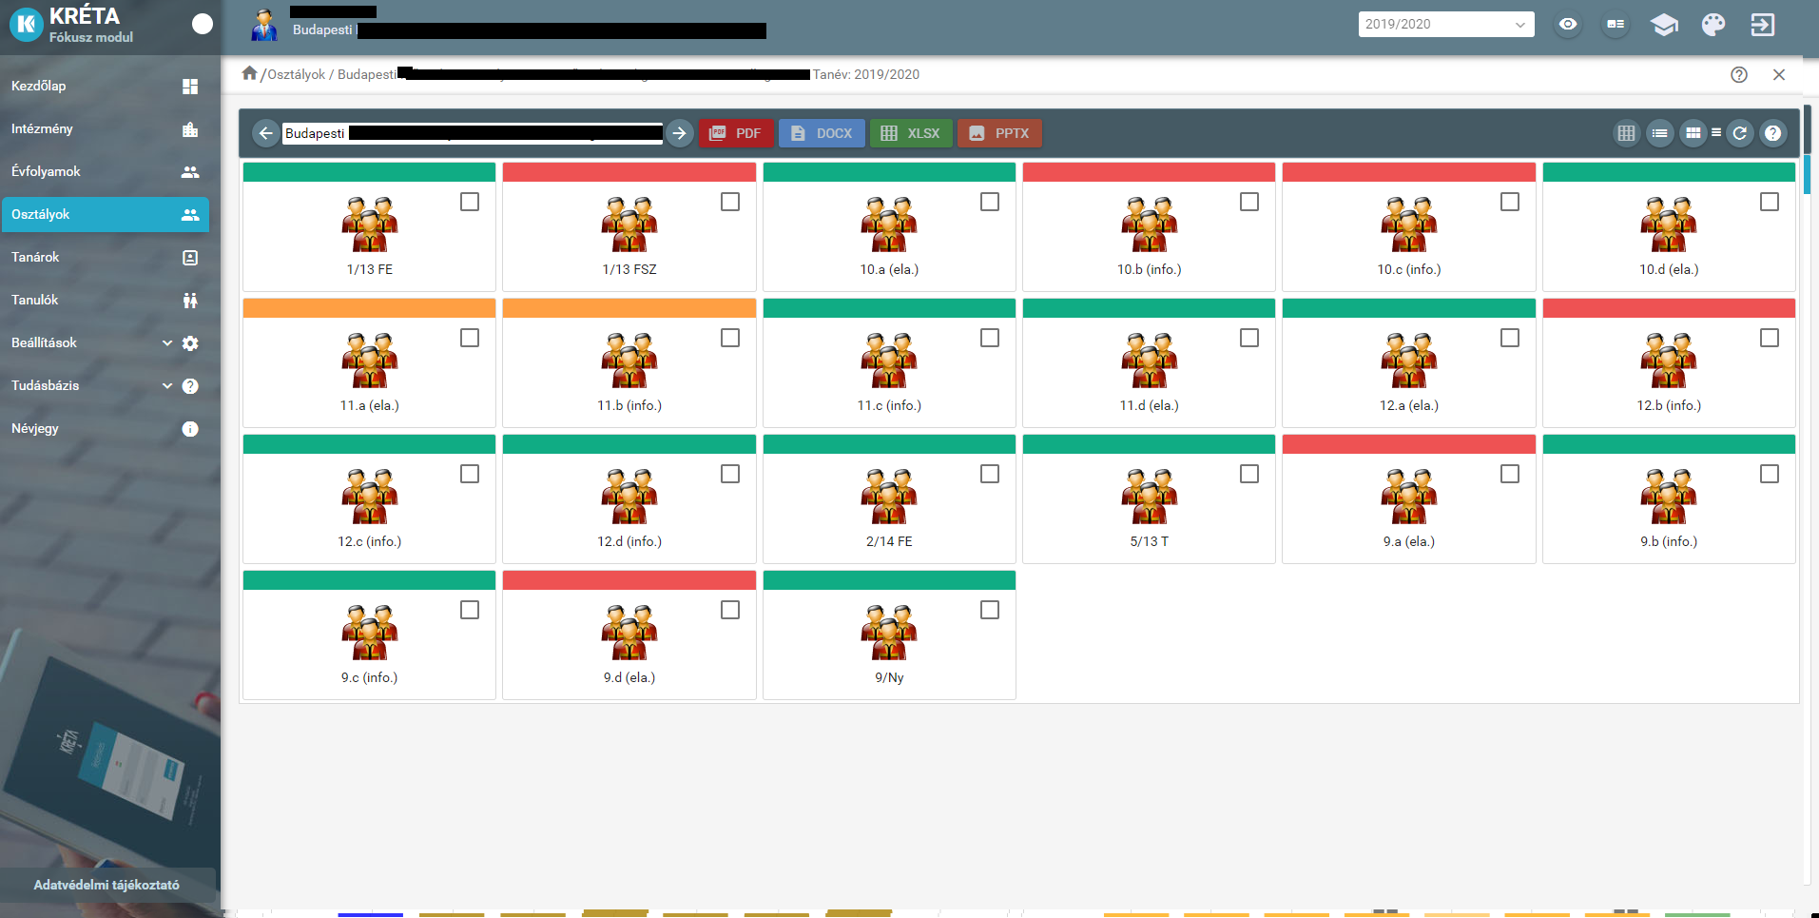Close the panel with the X icon

[x=1779, y=74]
